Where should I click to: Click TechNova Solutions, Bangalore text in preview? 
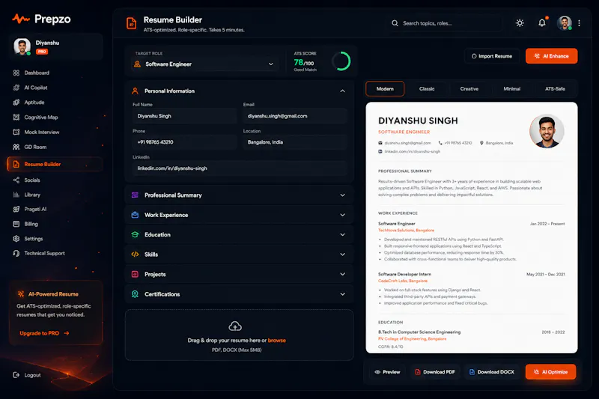[406, 231]
